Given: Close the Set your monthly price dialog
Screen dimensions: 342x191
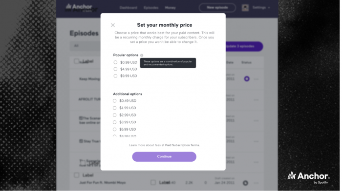Looking at the screenshot, I should (113, 25).
